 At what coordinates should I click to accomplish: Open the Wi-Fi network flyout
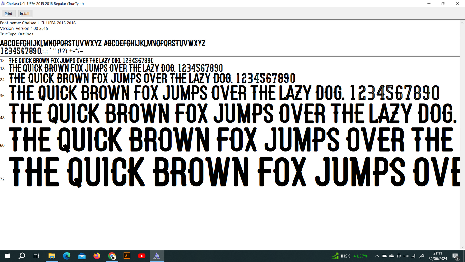[414, 256]
